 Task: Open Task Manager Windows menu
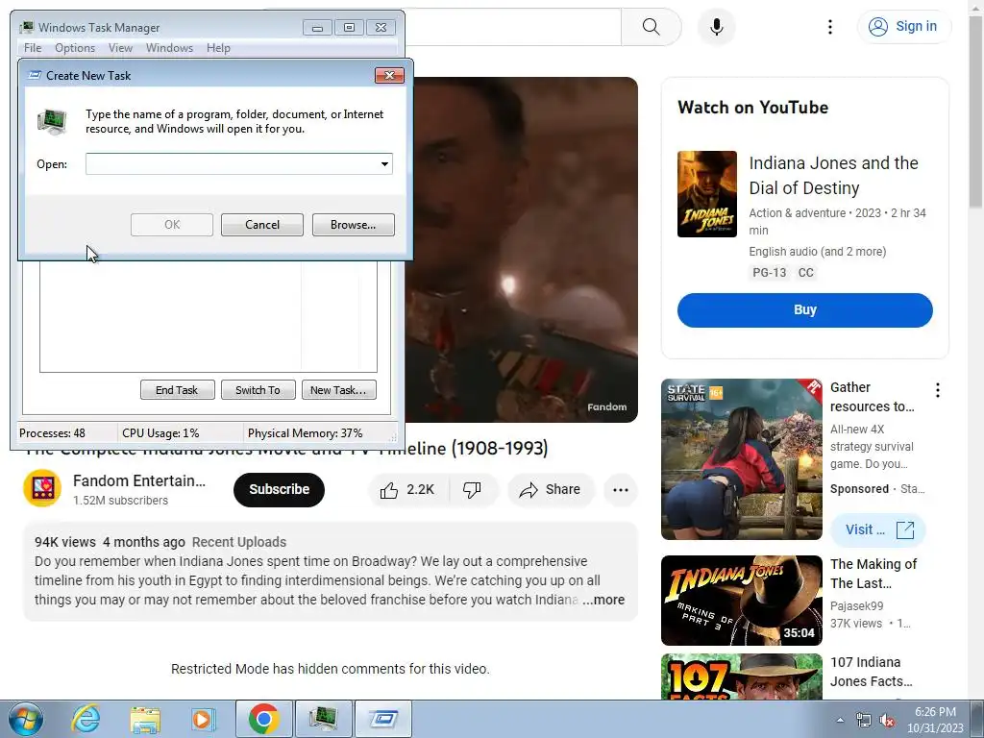(169, 48)
